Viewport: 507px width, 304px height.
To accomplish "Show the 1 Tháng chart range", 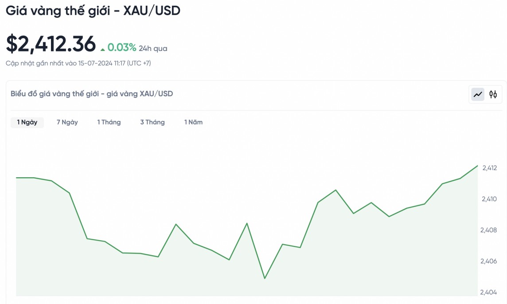I will 109,122.
